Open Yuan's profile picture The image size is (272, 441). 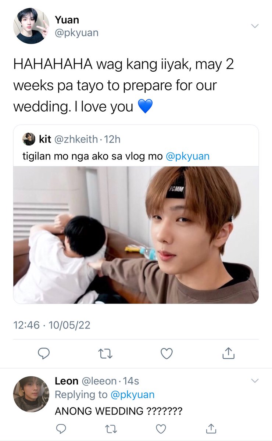click(x=31, y=26)
